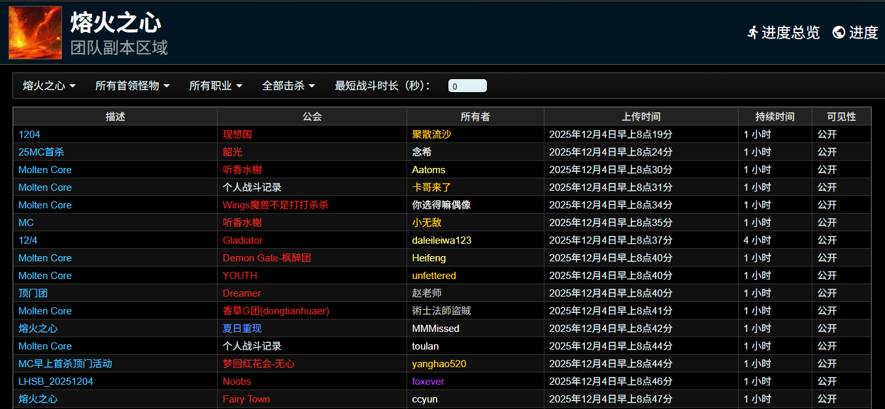Image resolution: width=885 pixels, height=409 pixels.
Task: Open the owner profile 聚散流沙
Action: click(x=431, y=135)
